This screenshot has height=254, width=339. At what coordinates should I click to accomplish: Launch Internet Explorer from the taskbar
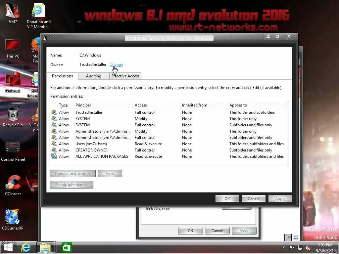[x=26, y=247]
